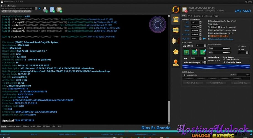Screen dimensions: 253x138
Task: Click the device ID save icon
Action: pos(36,9)
